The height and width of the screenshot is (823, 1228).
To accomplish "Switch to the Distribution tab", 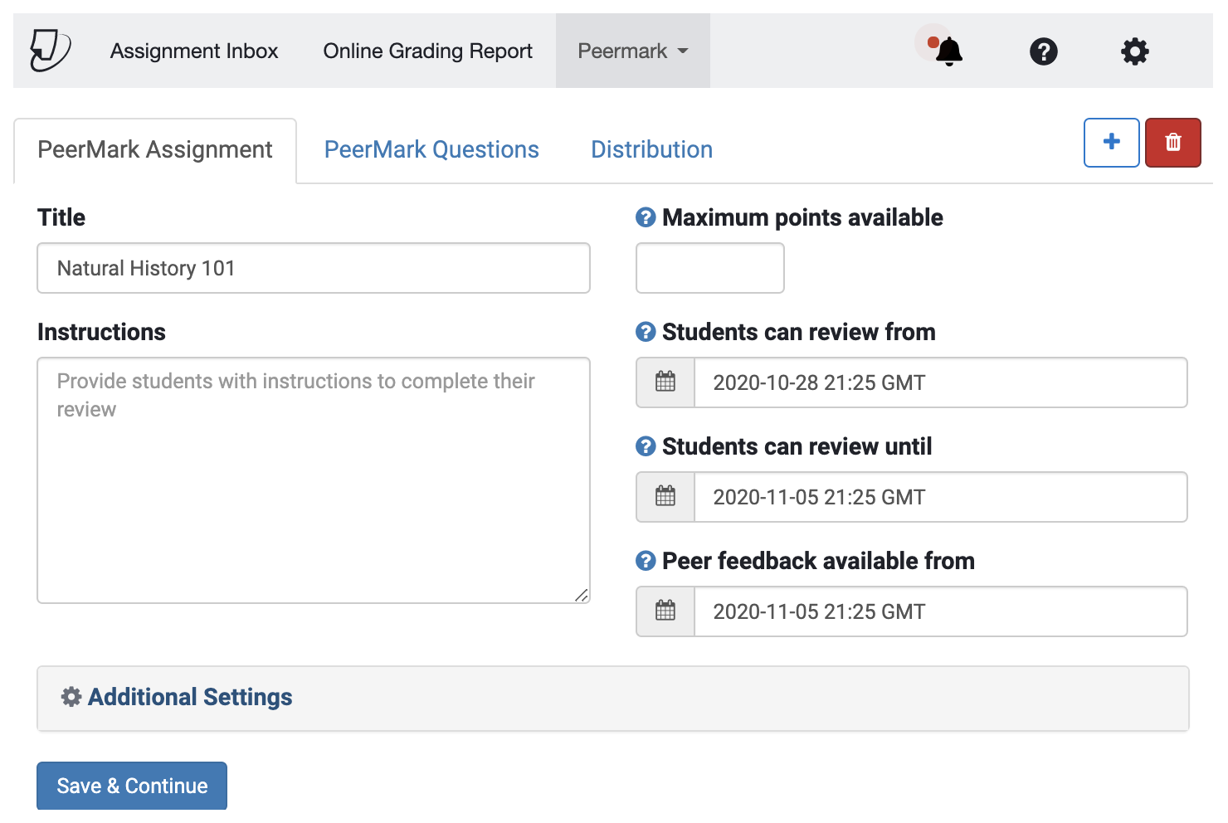I will (651, 150).
